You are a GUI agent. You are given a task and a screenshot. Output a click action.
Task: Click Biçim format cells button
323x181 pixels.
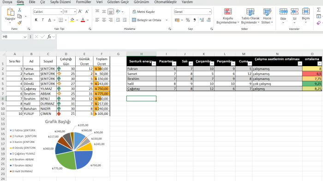point(306,16)
